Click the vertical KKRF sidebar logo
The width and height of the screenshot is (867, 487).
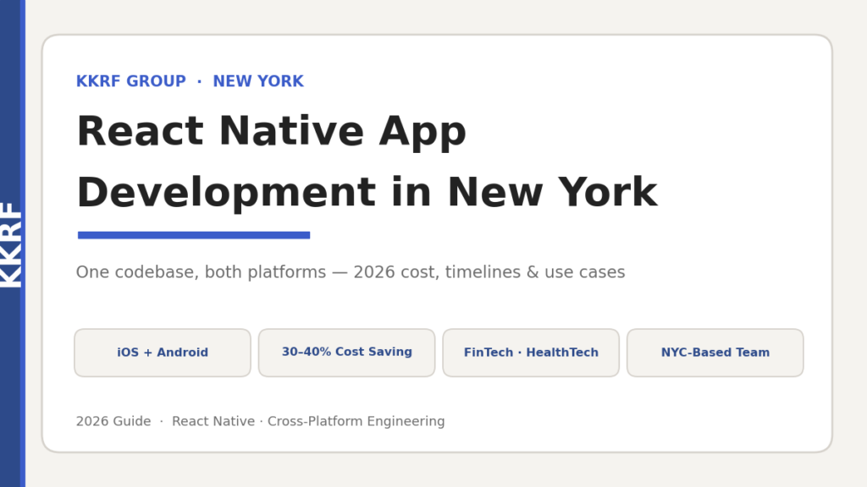11,244
